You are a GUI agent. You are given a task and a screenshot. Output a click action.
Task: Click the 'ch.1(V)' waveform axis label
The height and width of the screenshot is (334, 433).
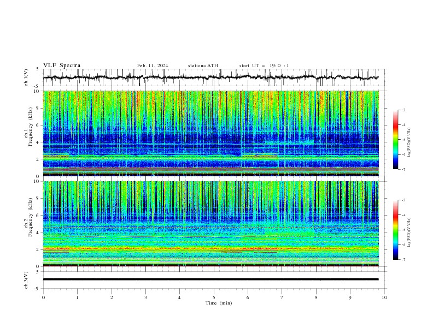pos(26,77)
